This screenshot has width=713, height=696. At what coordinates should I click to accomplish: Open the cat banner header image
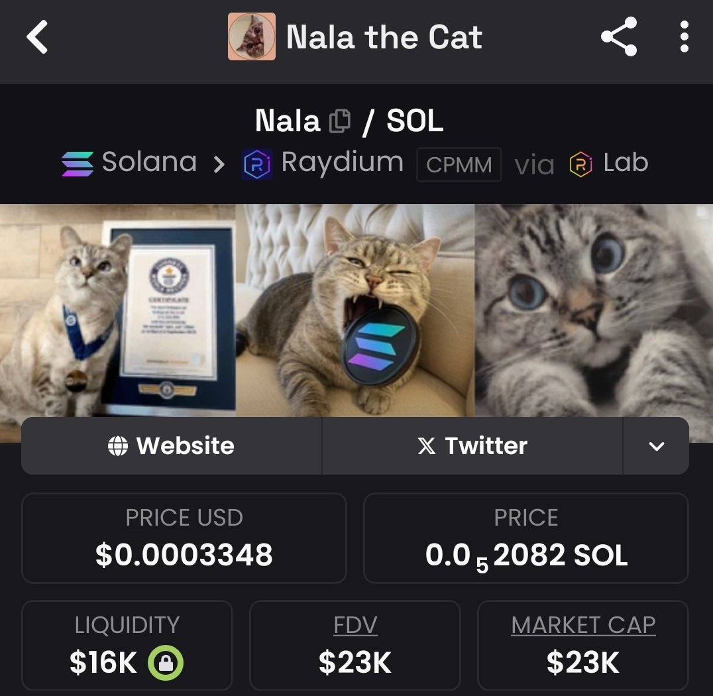pyautogui.click(x=356, y=310)
